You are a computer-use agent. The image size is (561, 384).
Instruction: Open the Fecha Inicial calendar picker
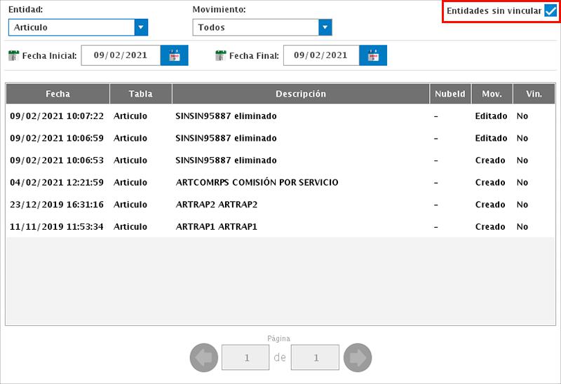pos(175,55)
